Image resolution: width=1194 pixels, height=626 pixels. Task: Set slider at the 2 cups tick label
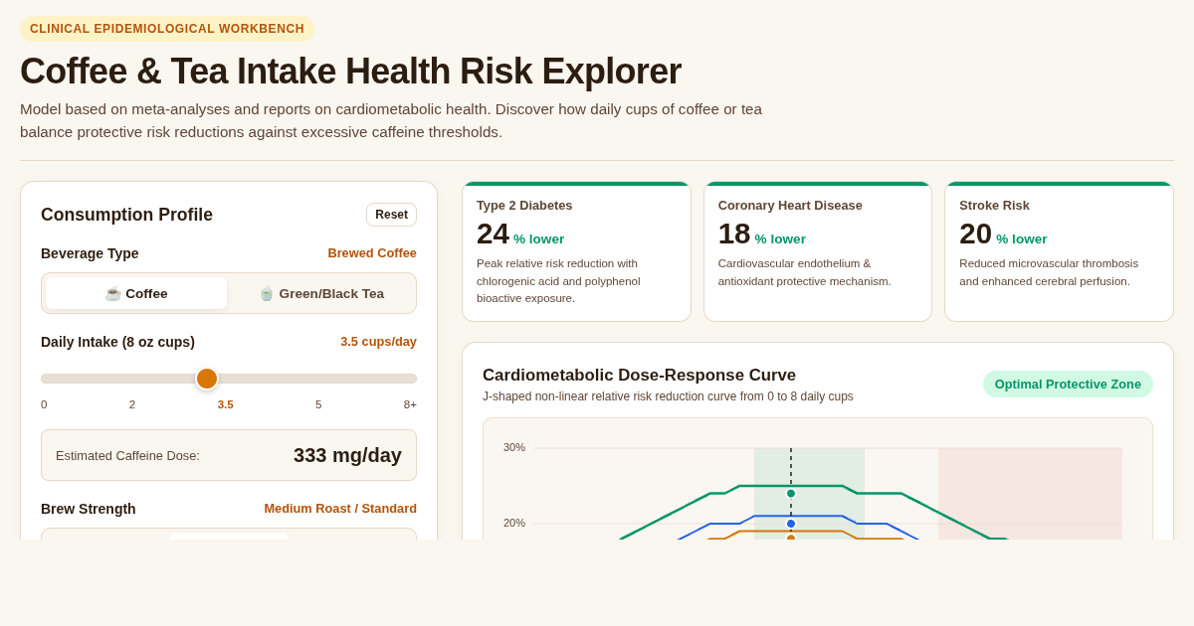(x=132, y=404)
